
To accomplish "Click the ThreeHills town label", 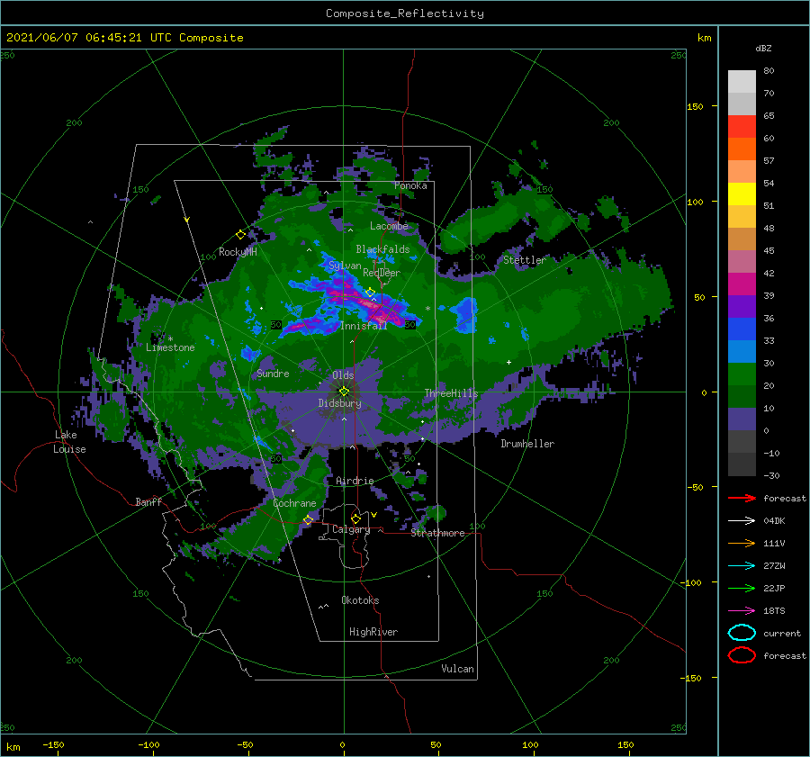I will pos(451,393).
